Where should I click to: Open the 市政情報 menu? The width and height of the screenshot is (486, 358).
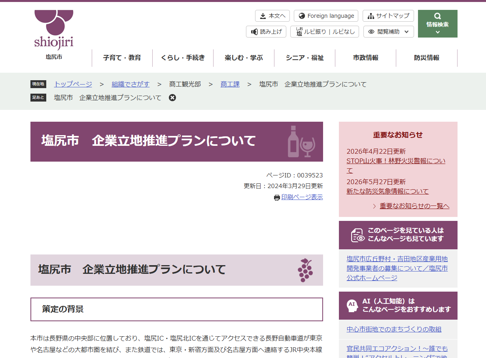366,58
